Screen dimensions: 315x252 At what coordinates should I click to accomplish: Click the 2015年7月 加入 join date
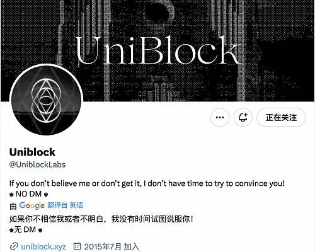pyautogui.click(x=112, y=246)
